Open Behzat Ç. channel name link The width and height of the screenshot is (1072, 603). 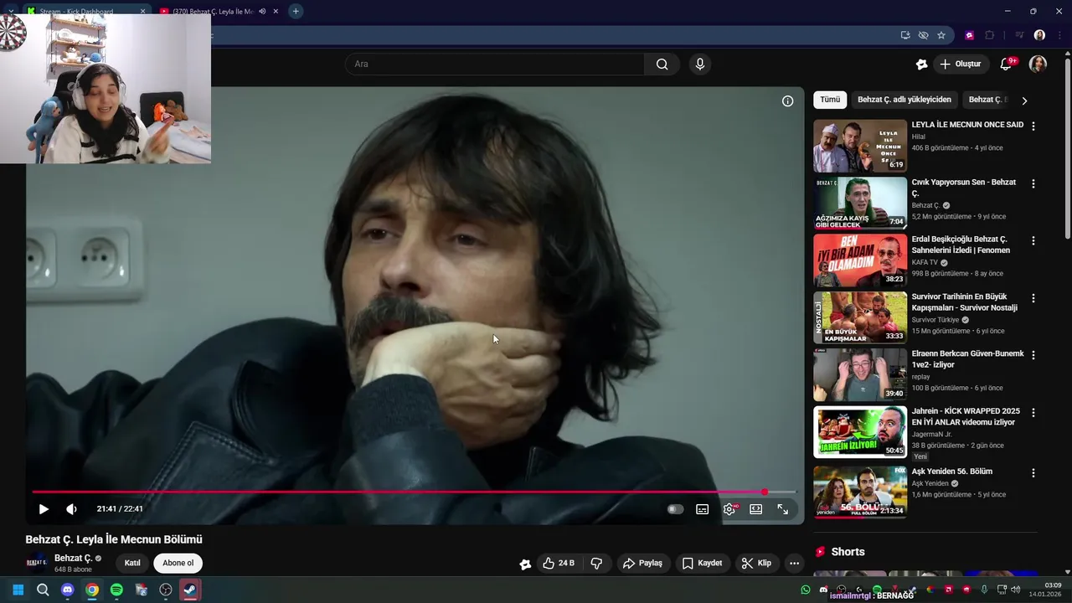pos(74,559)
